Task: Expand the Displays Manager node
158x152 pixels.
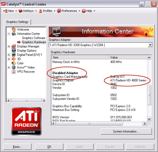Action: coord(9,46)
